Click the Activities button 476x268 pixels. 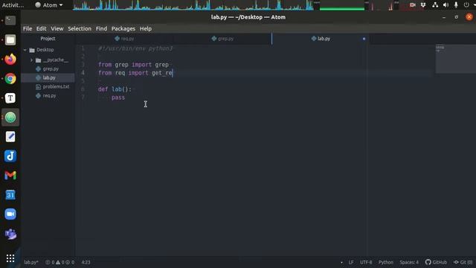(x=13, y=5)
